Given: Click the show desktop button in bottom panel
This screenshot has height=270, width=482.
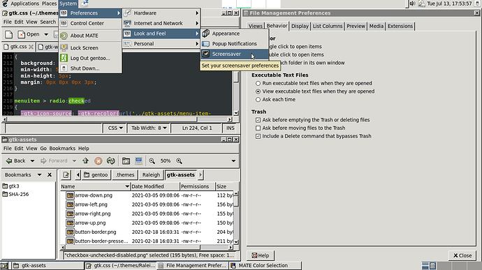Looking at the screenshot, I should pyautogui.click(x=4, y=266).
